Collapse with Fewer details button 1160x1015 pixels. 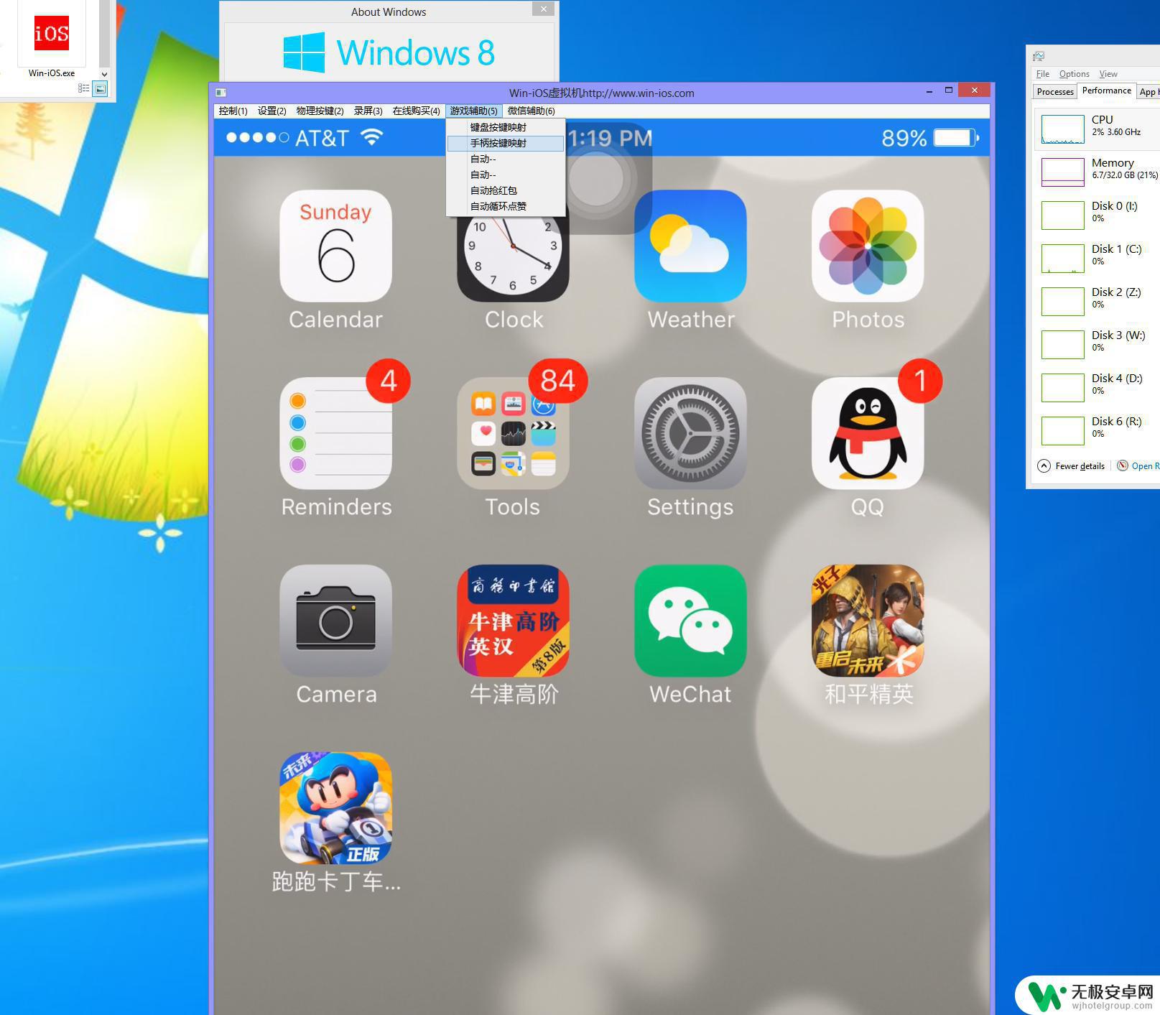[1071, 465]
